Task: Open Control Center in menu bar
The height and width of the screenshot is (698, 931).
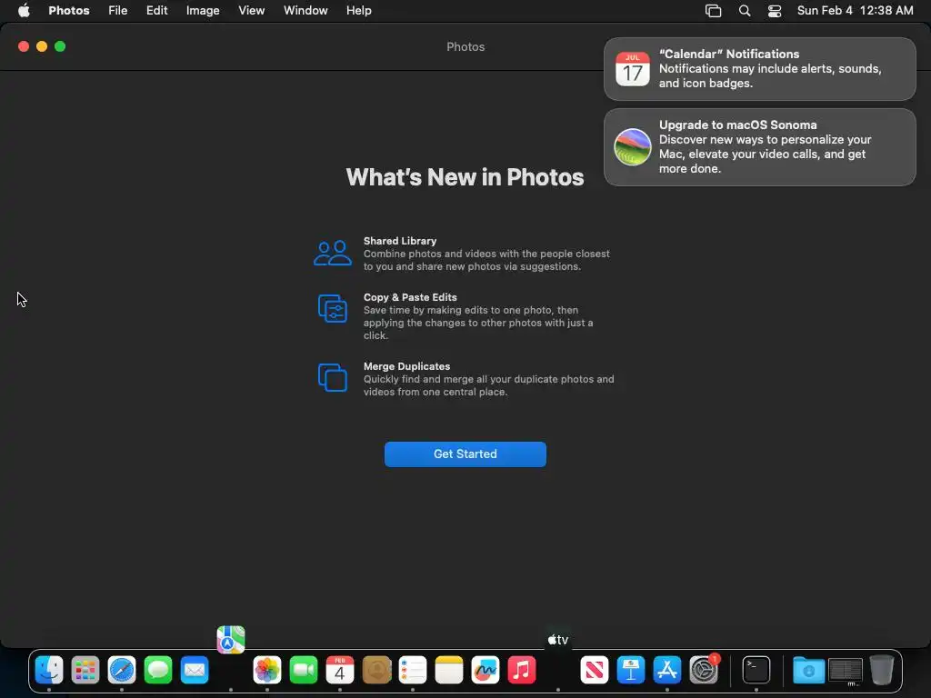Action: [775, 11]
